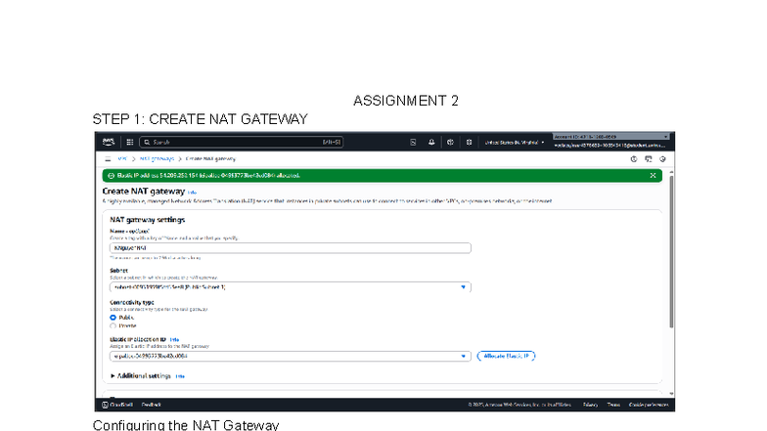This screenshot has height=431, width=767.
Task: Click the success check icon in green banner
Action: 111,176
